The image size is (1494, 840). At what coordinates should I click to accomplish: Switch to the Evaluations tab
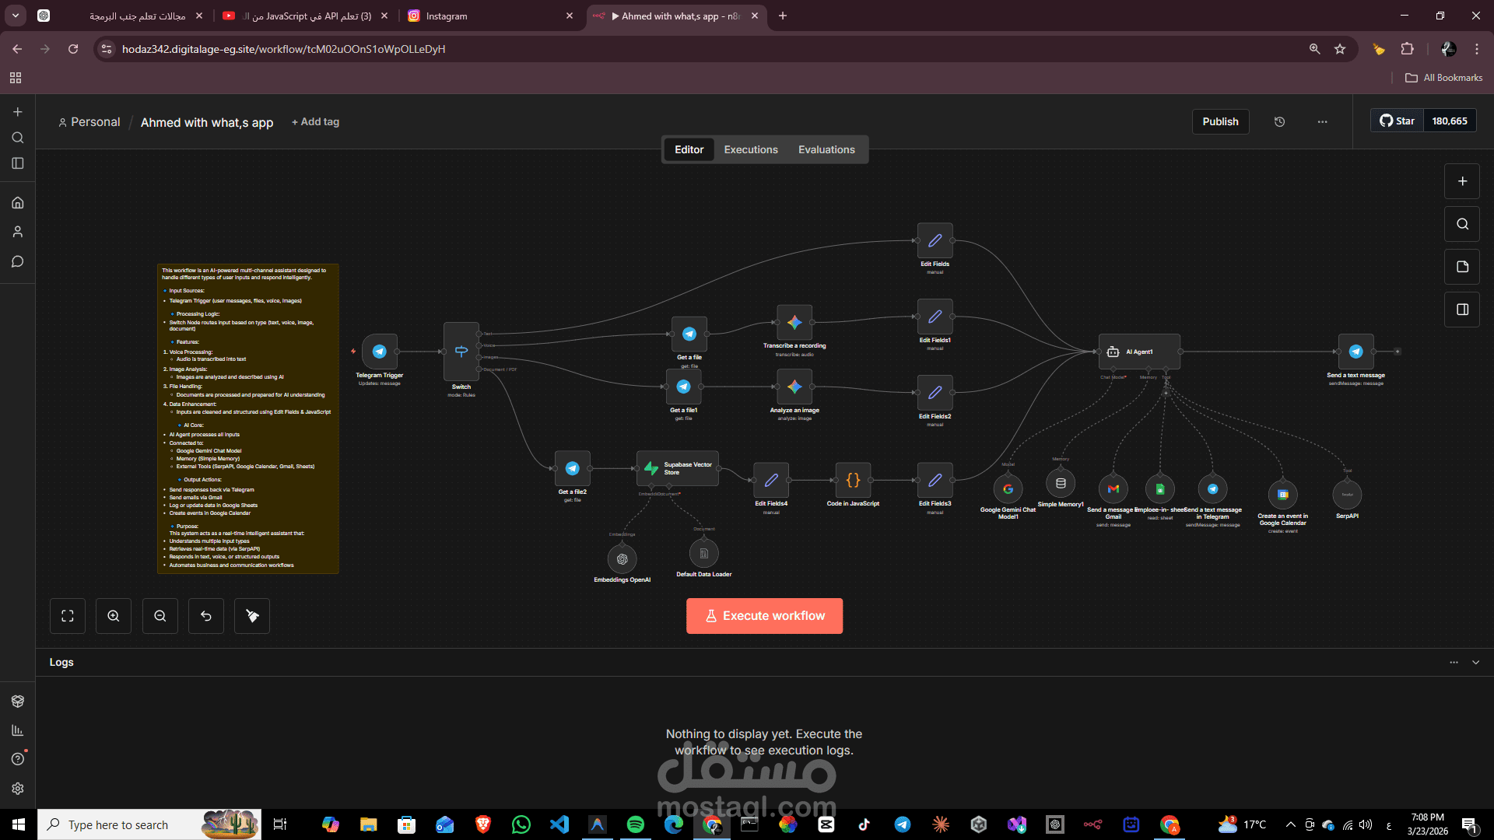click(826, 149)
